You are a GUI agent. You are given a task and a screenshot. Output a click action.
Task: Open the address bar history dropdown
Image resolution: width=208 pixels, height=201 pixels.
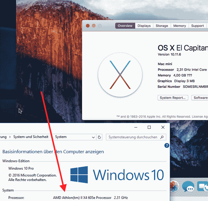coord(93,137)
